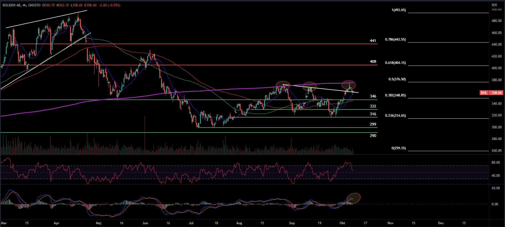Image resolution: width=505 pixels, height=227 pixels.
Task: Click the Okt label on time axis
Action: click(x=342, y=223)
